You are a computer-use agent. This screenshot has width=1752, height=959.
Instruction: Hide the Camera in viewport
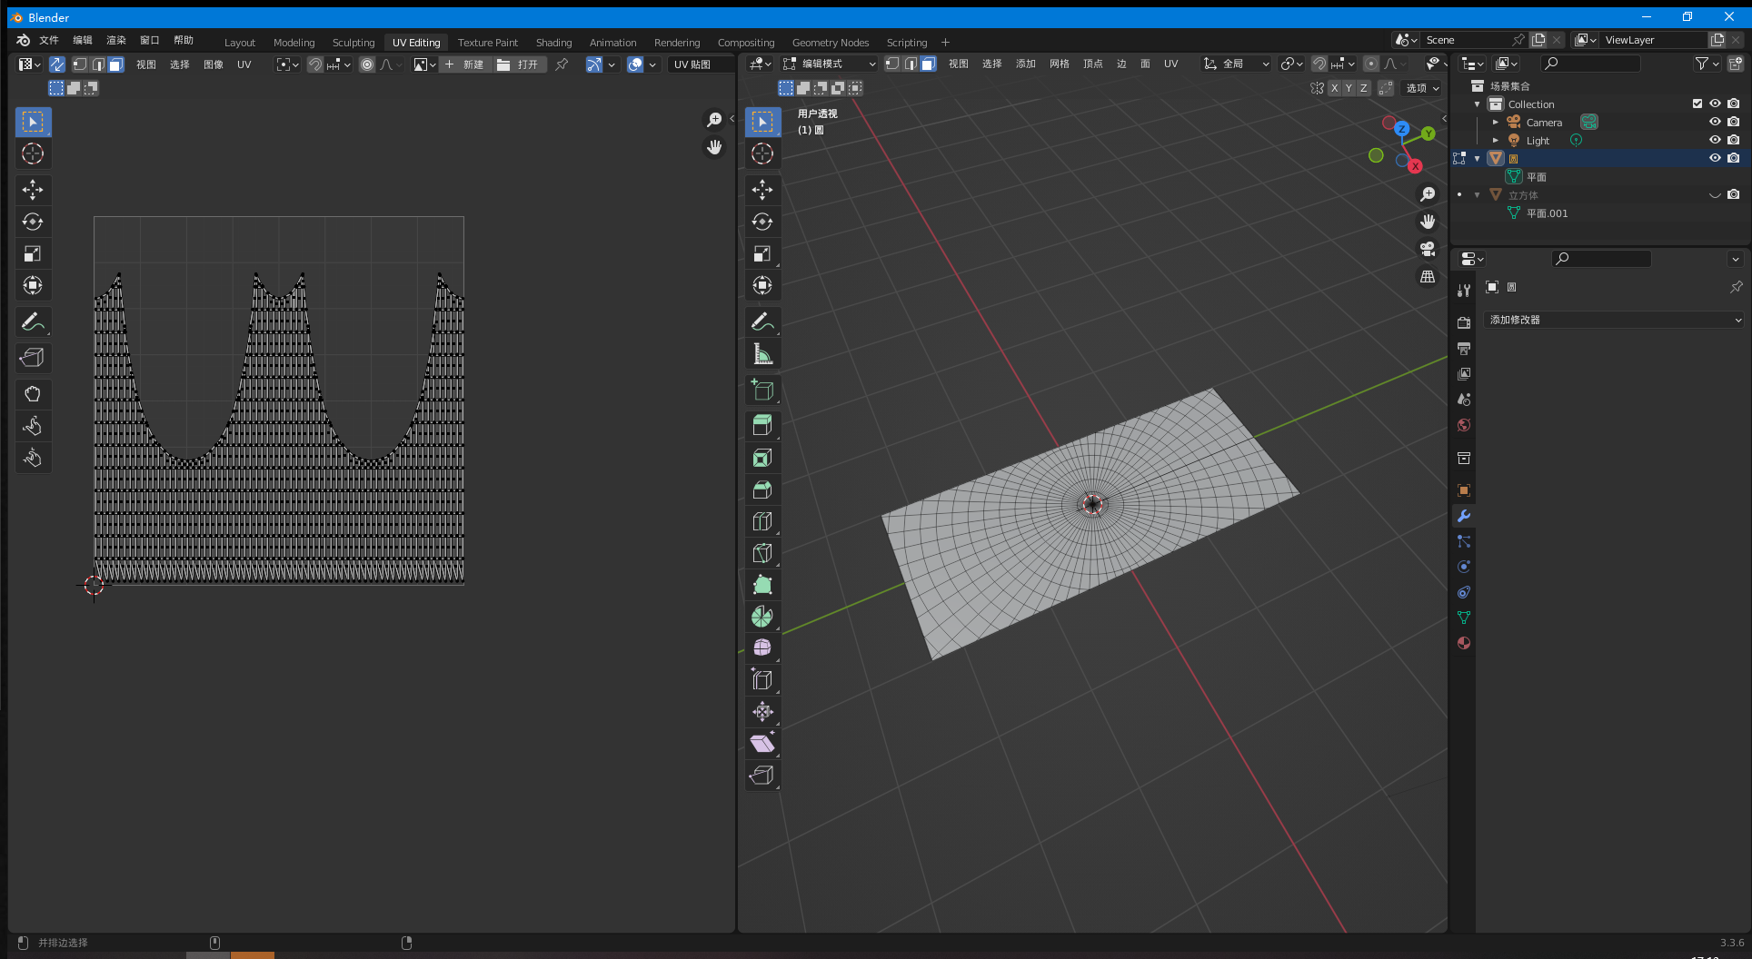coord(1715,122)
